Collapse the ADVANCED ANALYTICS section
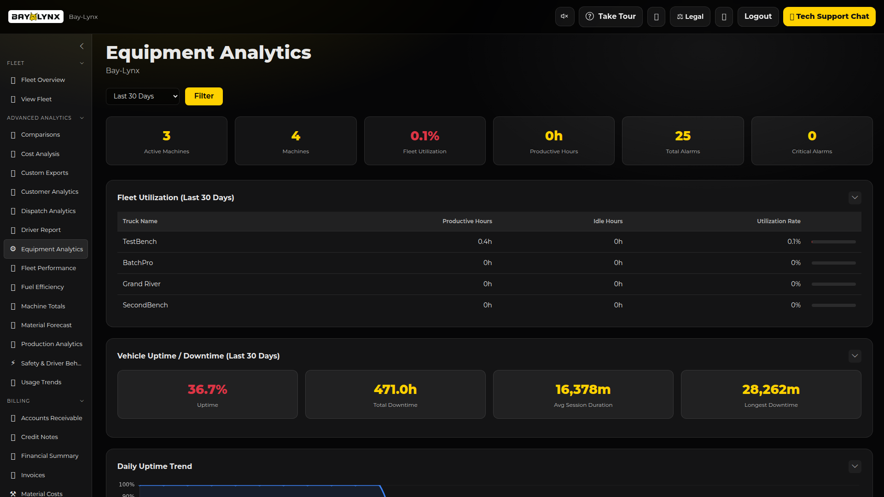 pyautogui.click(x=82, y=118)
